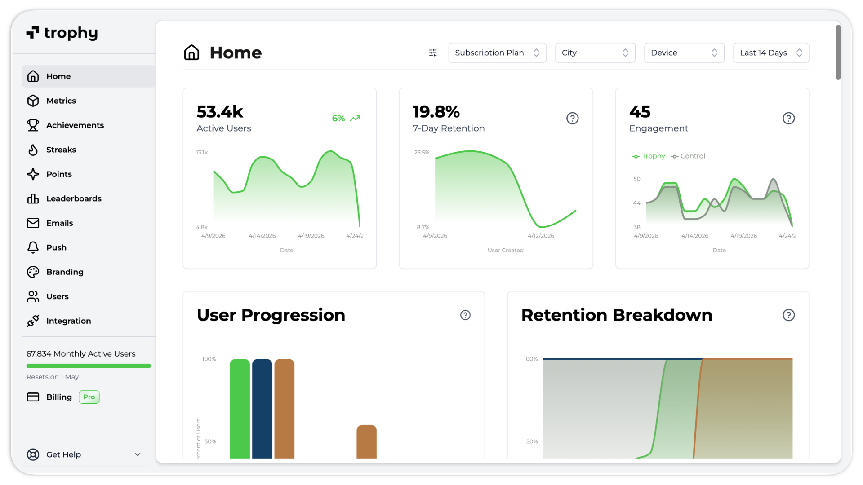The height and width of the screenshot is (485, 863).
Task: Open User Progression help tooltip icon
Action: coord(465,315)
